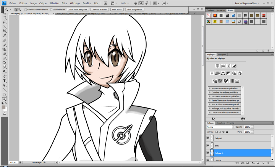Screen dimensions: 275x167
Task: Open the layer style fx menu
Action: [243, 163]
